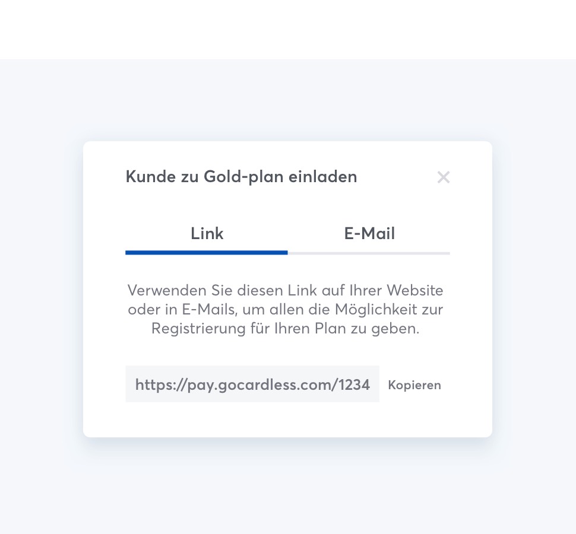
Task: Switch to the E-Mail tab
Action: 369,233
